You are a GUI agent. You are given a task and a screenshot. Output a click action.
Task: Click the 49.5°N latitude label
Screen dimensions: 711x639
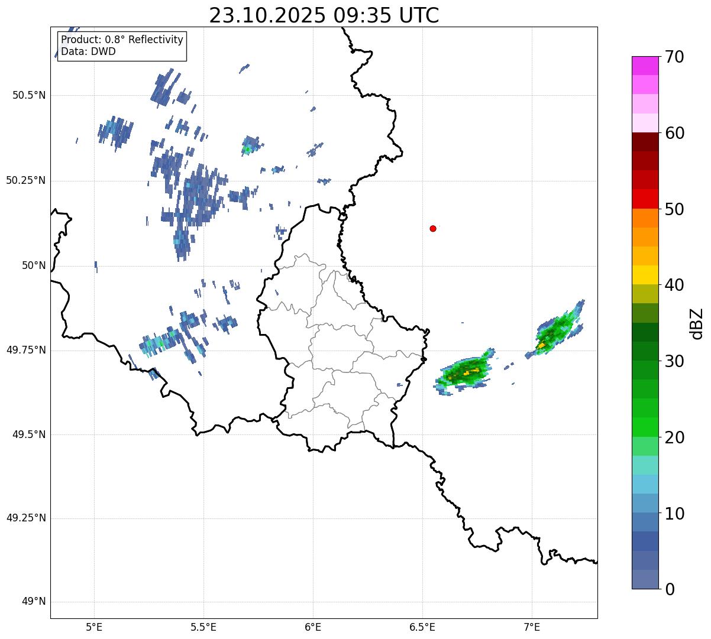28,434
